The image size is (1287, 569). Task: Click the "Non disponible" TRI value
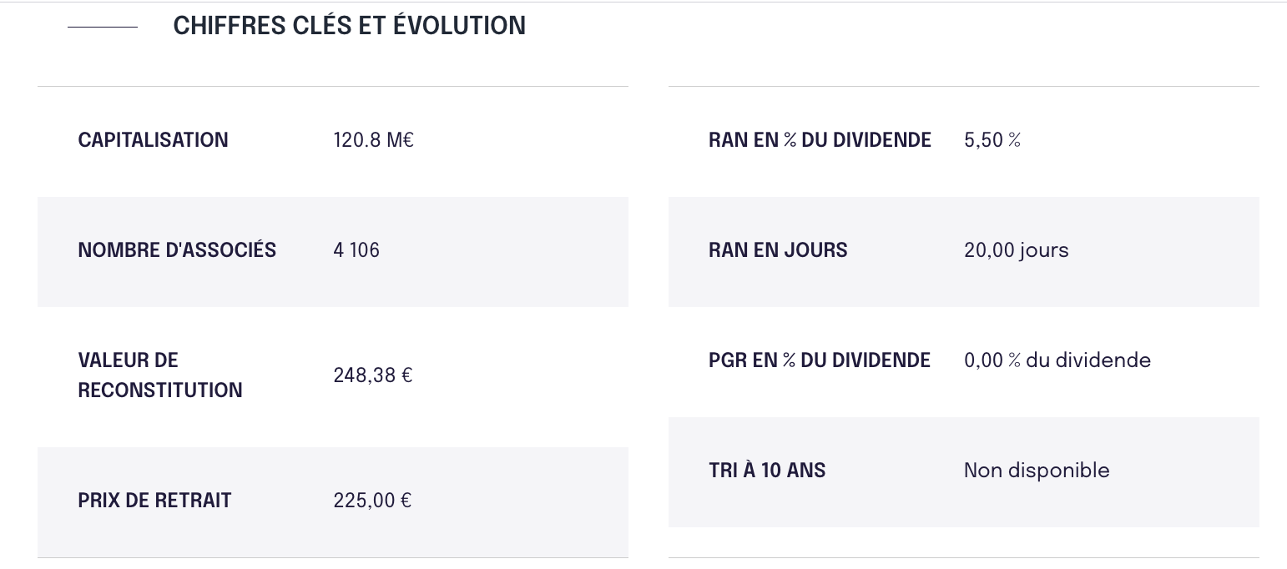1037,471
